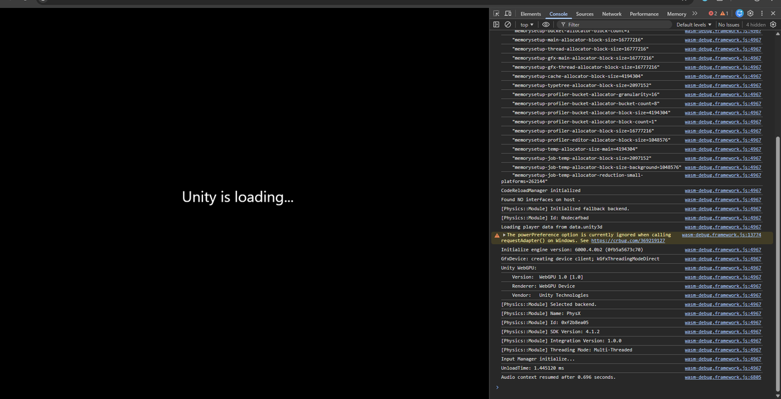Select '[Physics::Module] Integration Version: 1.0.0' line
Screen dimensions: 781x399
(561, 340)
